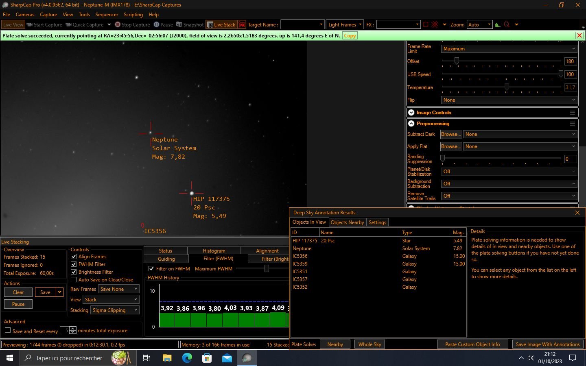The height and width of the screenshot is (366, 586).
Task: Open the Raw Frames dropdown
Action: pos(119,289)
